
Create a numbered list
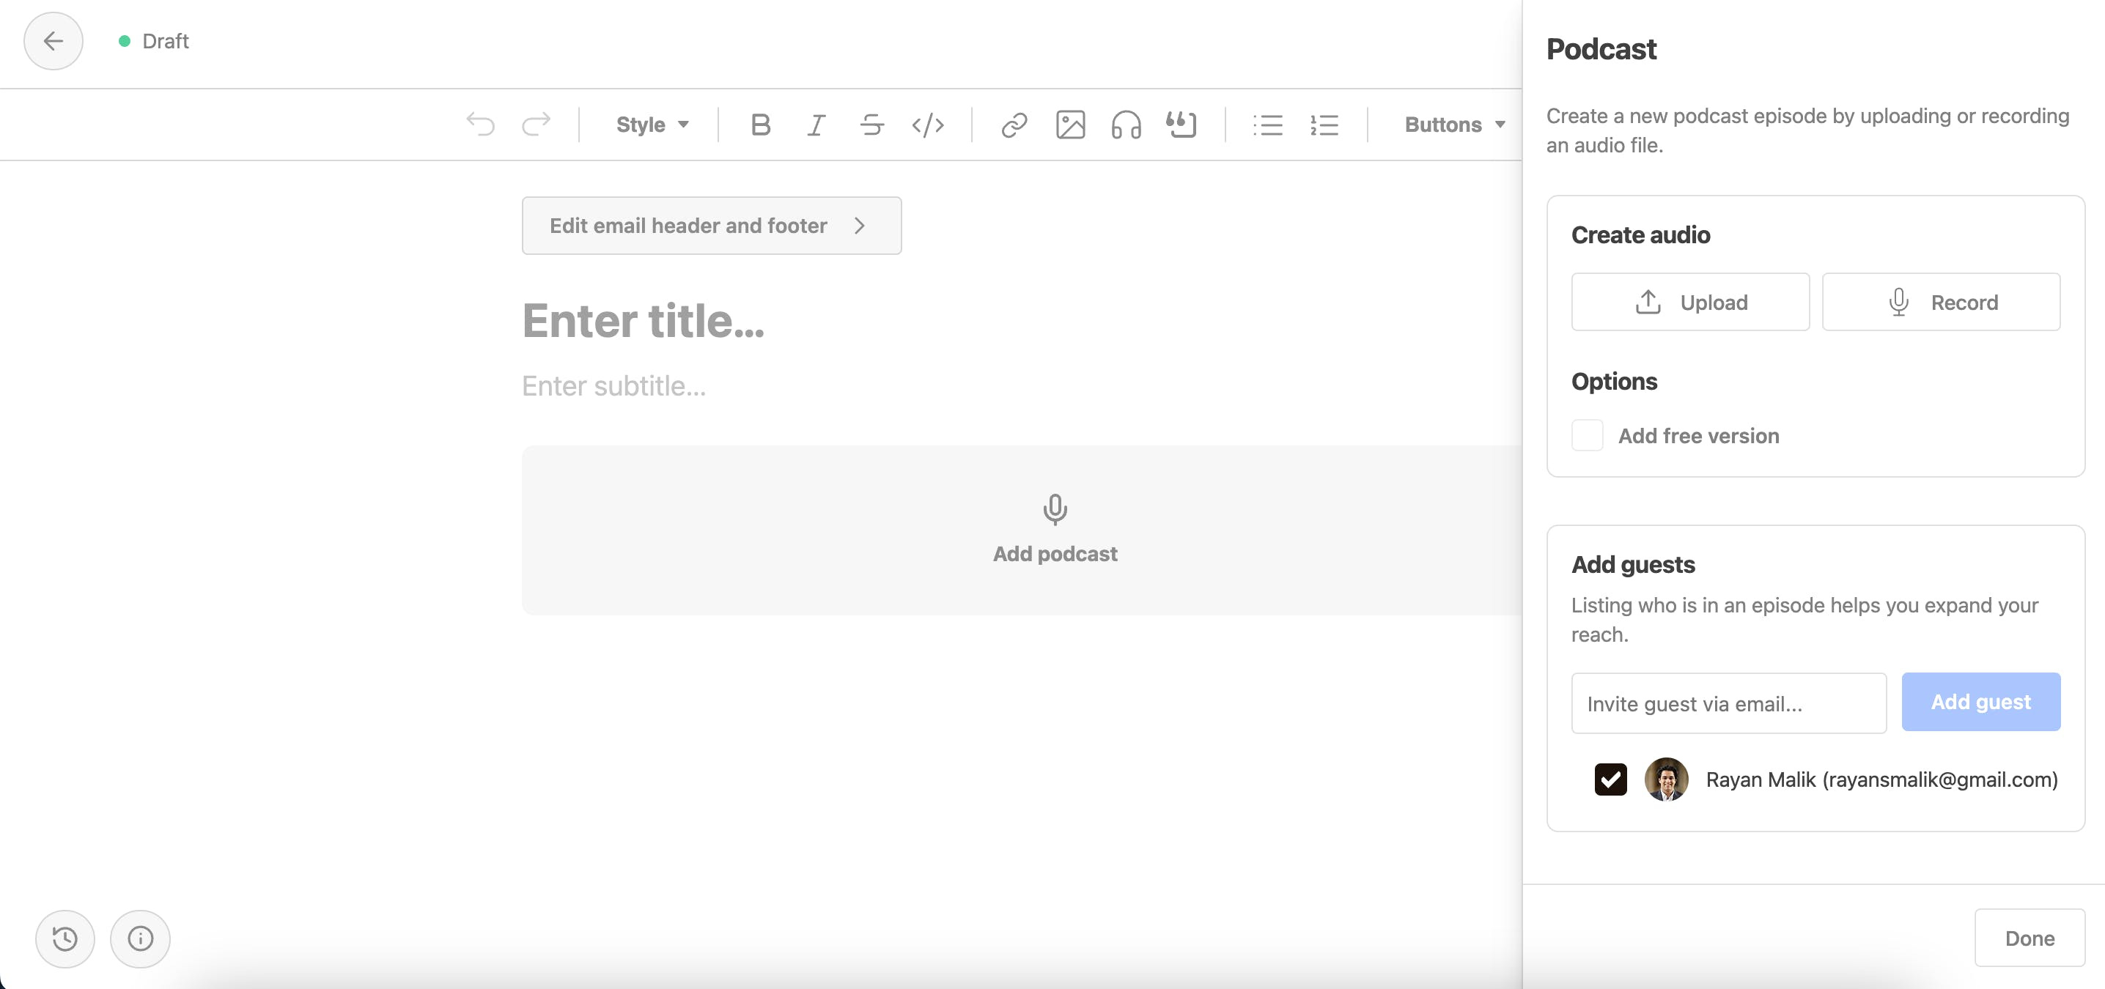coord(1324,125)
